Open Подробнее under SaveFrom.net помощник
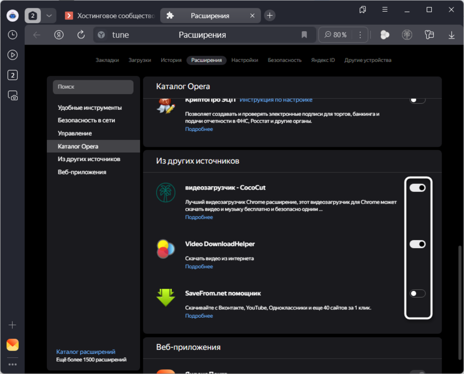 (x=199, y=316)
